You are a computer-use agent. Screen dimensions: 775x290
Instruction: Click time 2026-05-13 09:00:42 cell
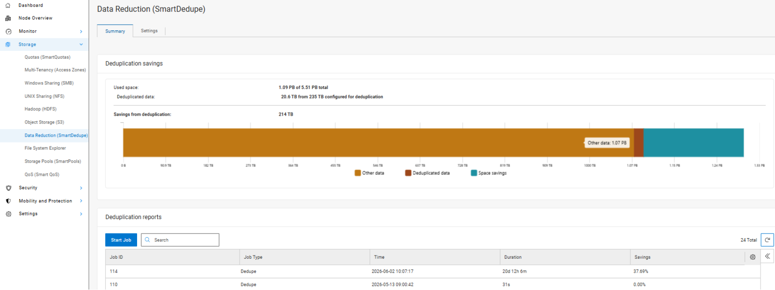(393, 284)
